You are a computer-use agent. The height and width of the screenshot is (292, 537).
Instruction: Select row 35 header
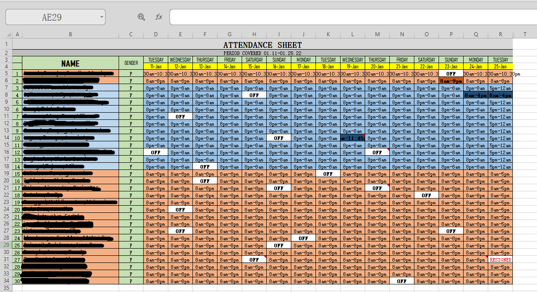6,288
